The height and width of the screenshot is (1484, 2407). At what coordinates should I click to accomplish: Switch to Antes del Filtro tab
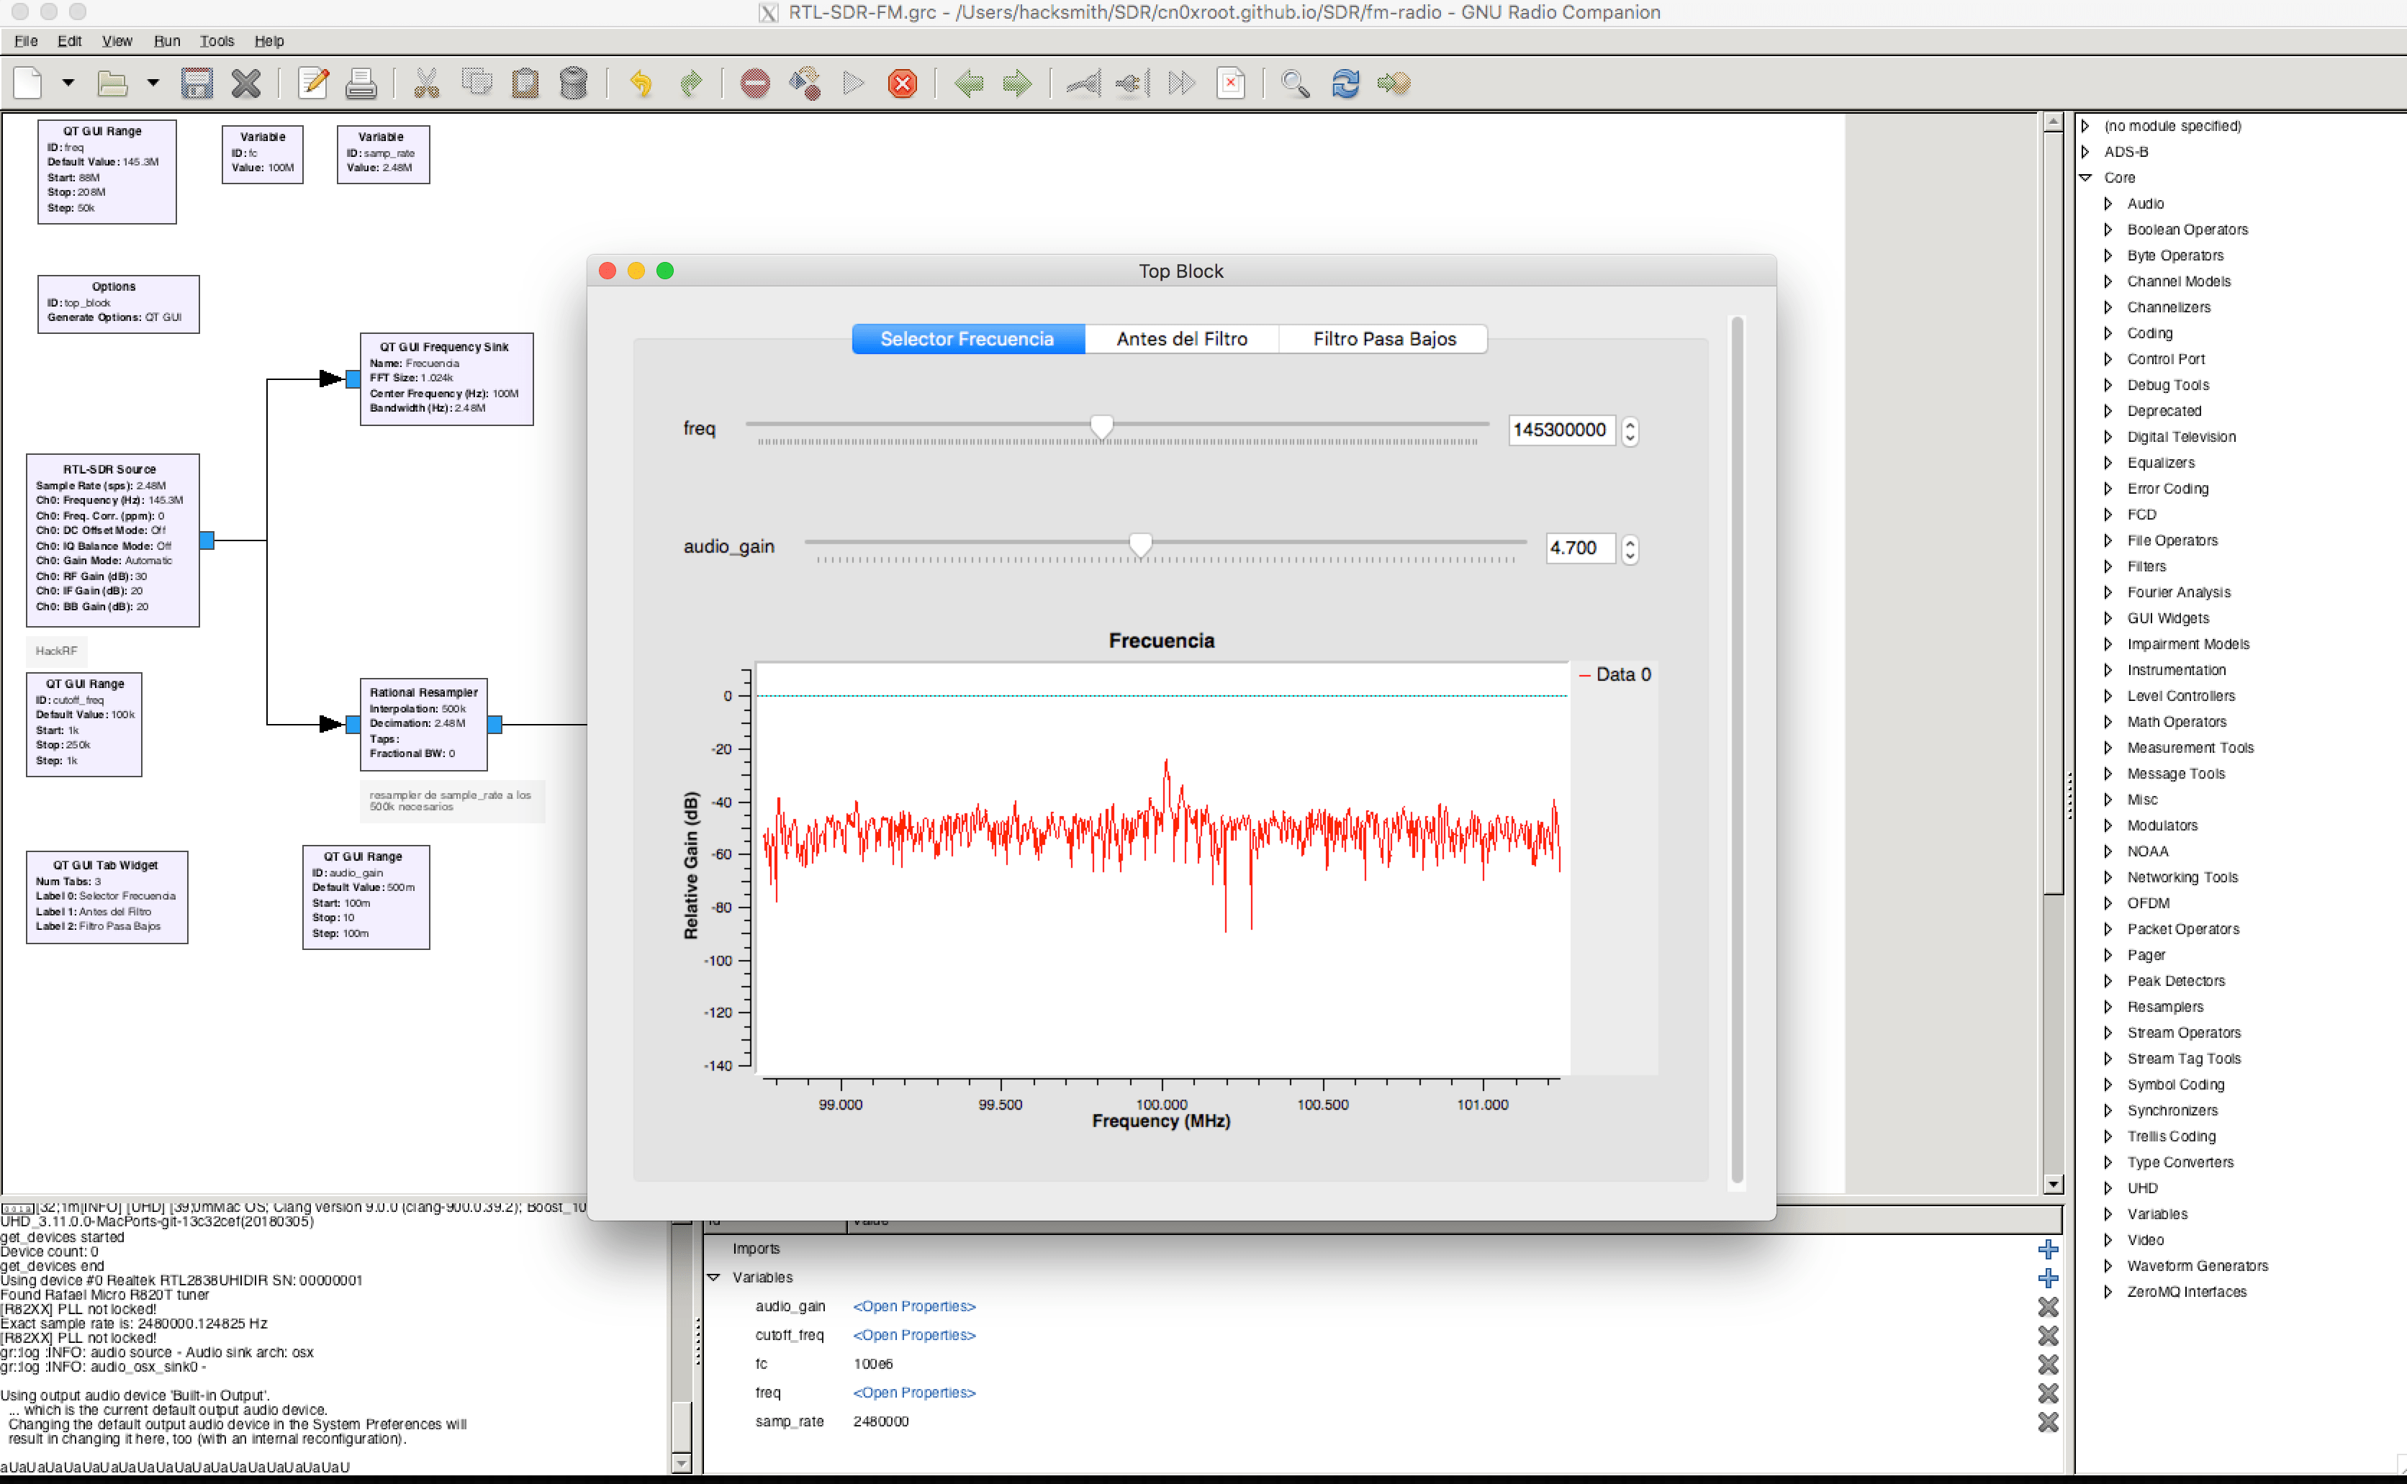coord(1181,338)
